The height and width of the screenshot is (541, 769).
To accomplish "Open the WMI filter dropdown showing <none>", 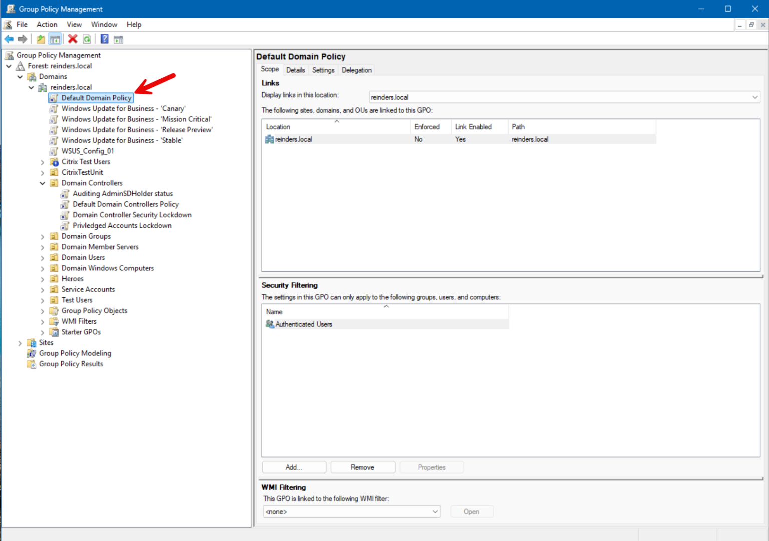I will (434, 511).
